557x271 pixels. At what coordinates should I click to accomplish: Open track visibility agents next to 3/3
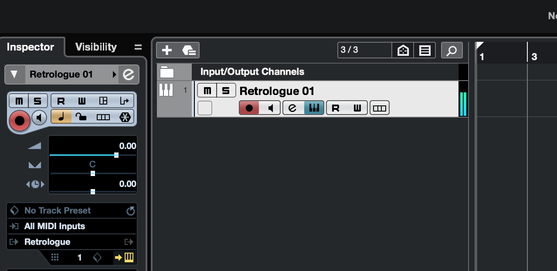click(x=403, y=51)
